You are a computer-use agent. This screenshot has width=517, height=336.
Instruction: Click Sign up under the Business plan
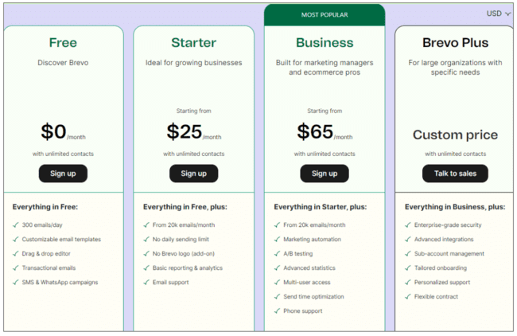(325, 174)
